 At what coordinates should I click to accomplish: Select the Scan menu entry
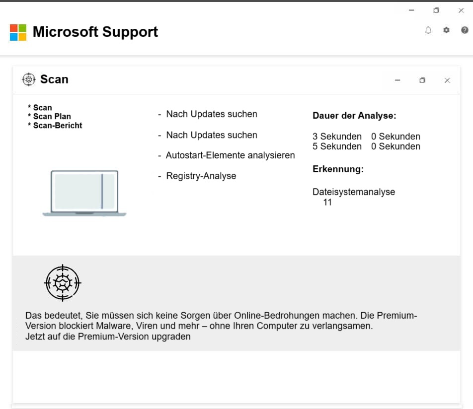click(x=42, y=108)
